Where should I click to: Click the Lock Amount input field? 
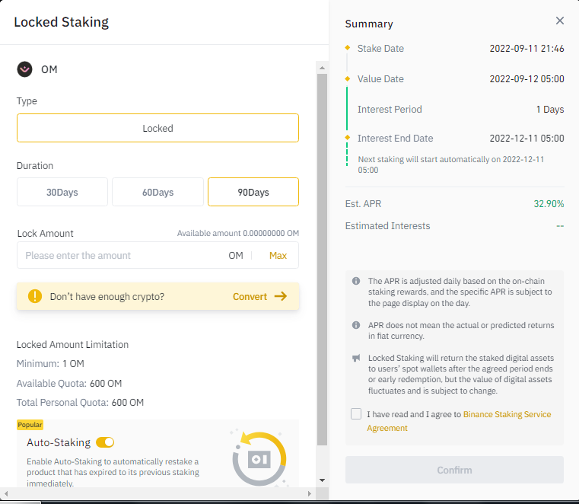coord(122,256)
